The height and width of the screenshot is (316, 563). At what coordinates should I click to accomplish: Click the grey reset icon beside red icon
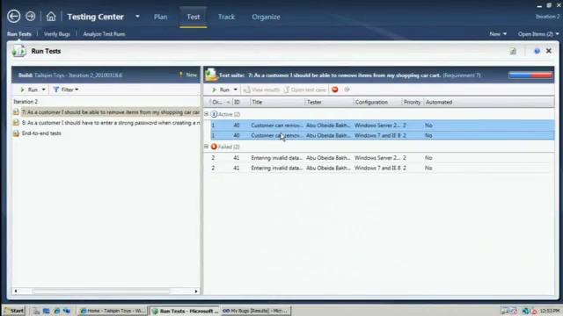[347, 90]
